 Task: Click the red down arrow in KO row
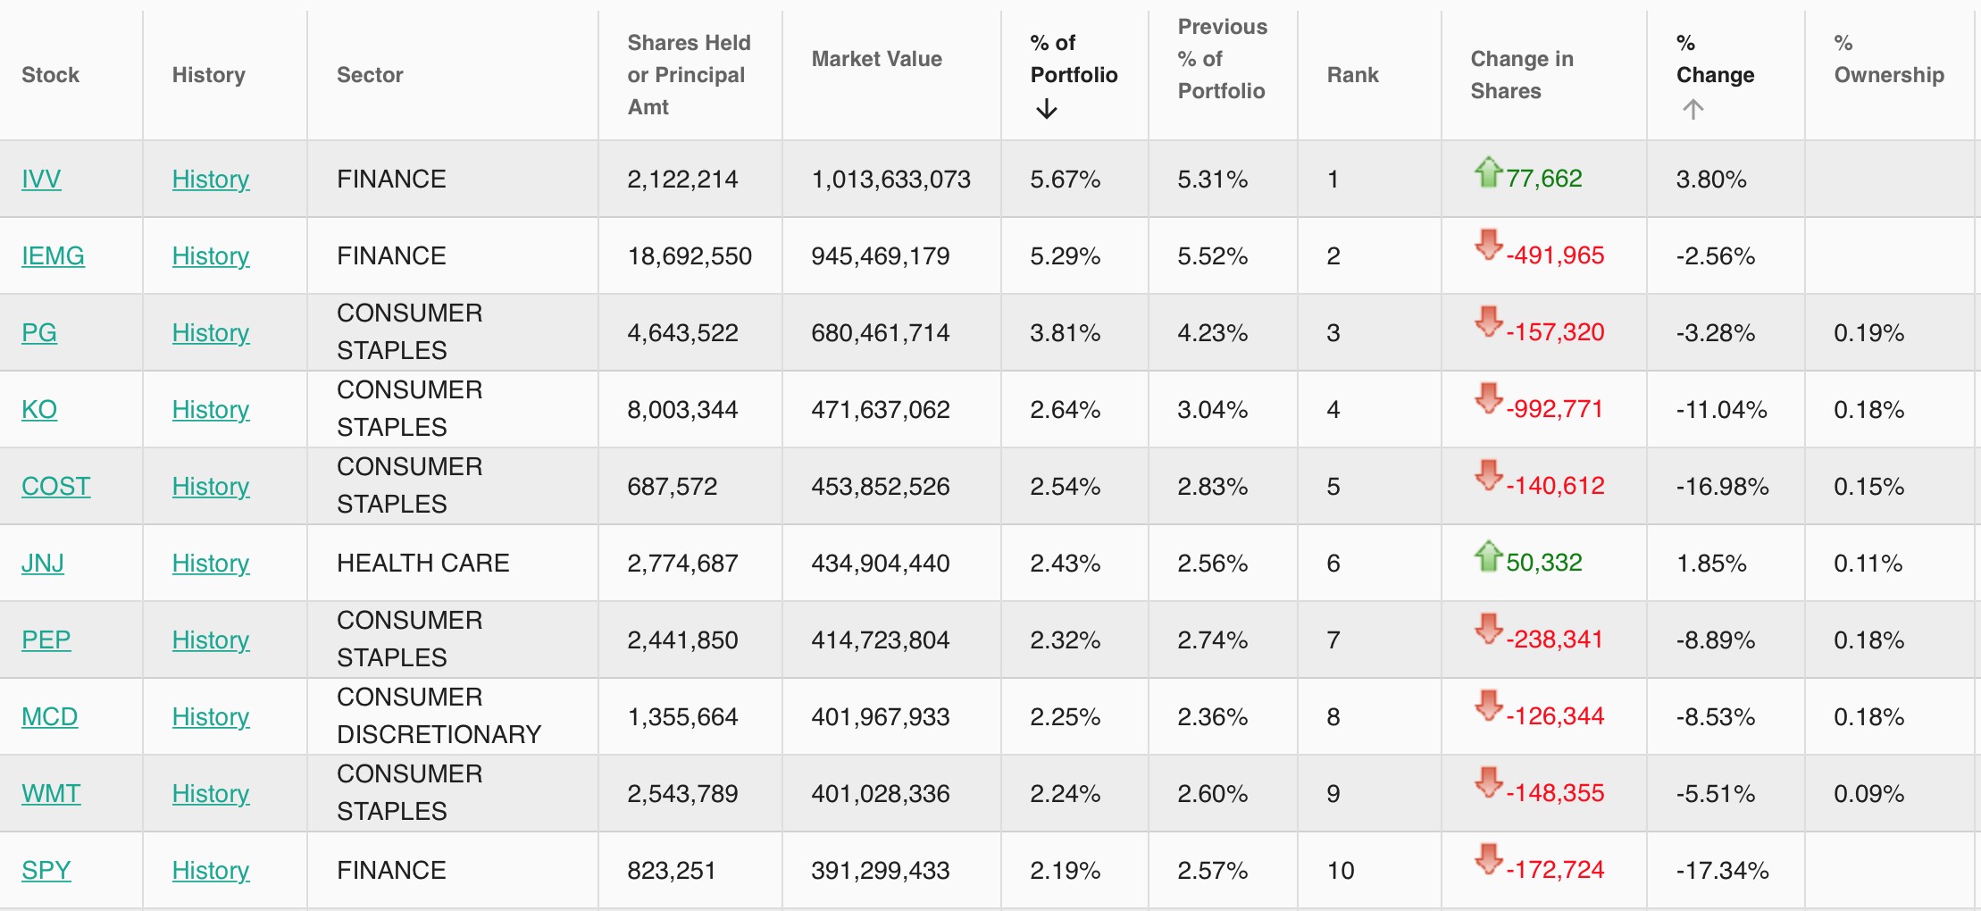click(x=1488, y=398)
